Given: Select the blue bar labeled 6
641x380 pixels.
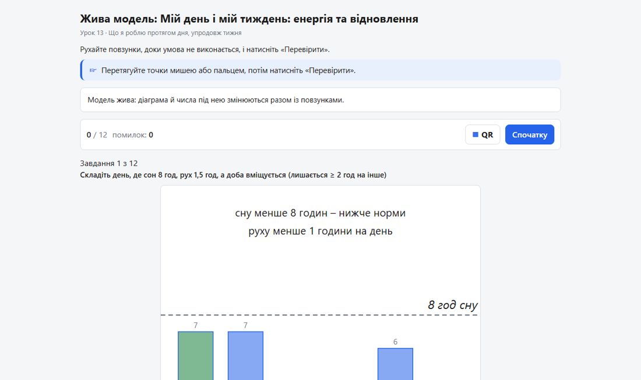Looking at the screenshot, I should [x=395, y=364].
